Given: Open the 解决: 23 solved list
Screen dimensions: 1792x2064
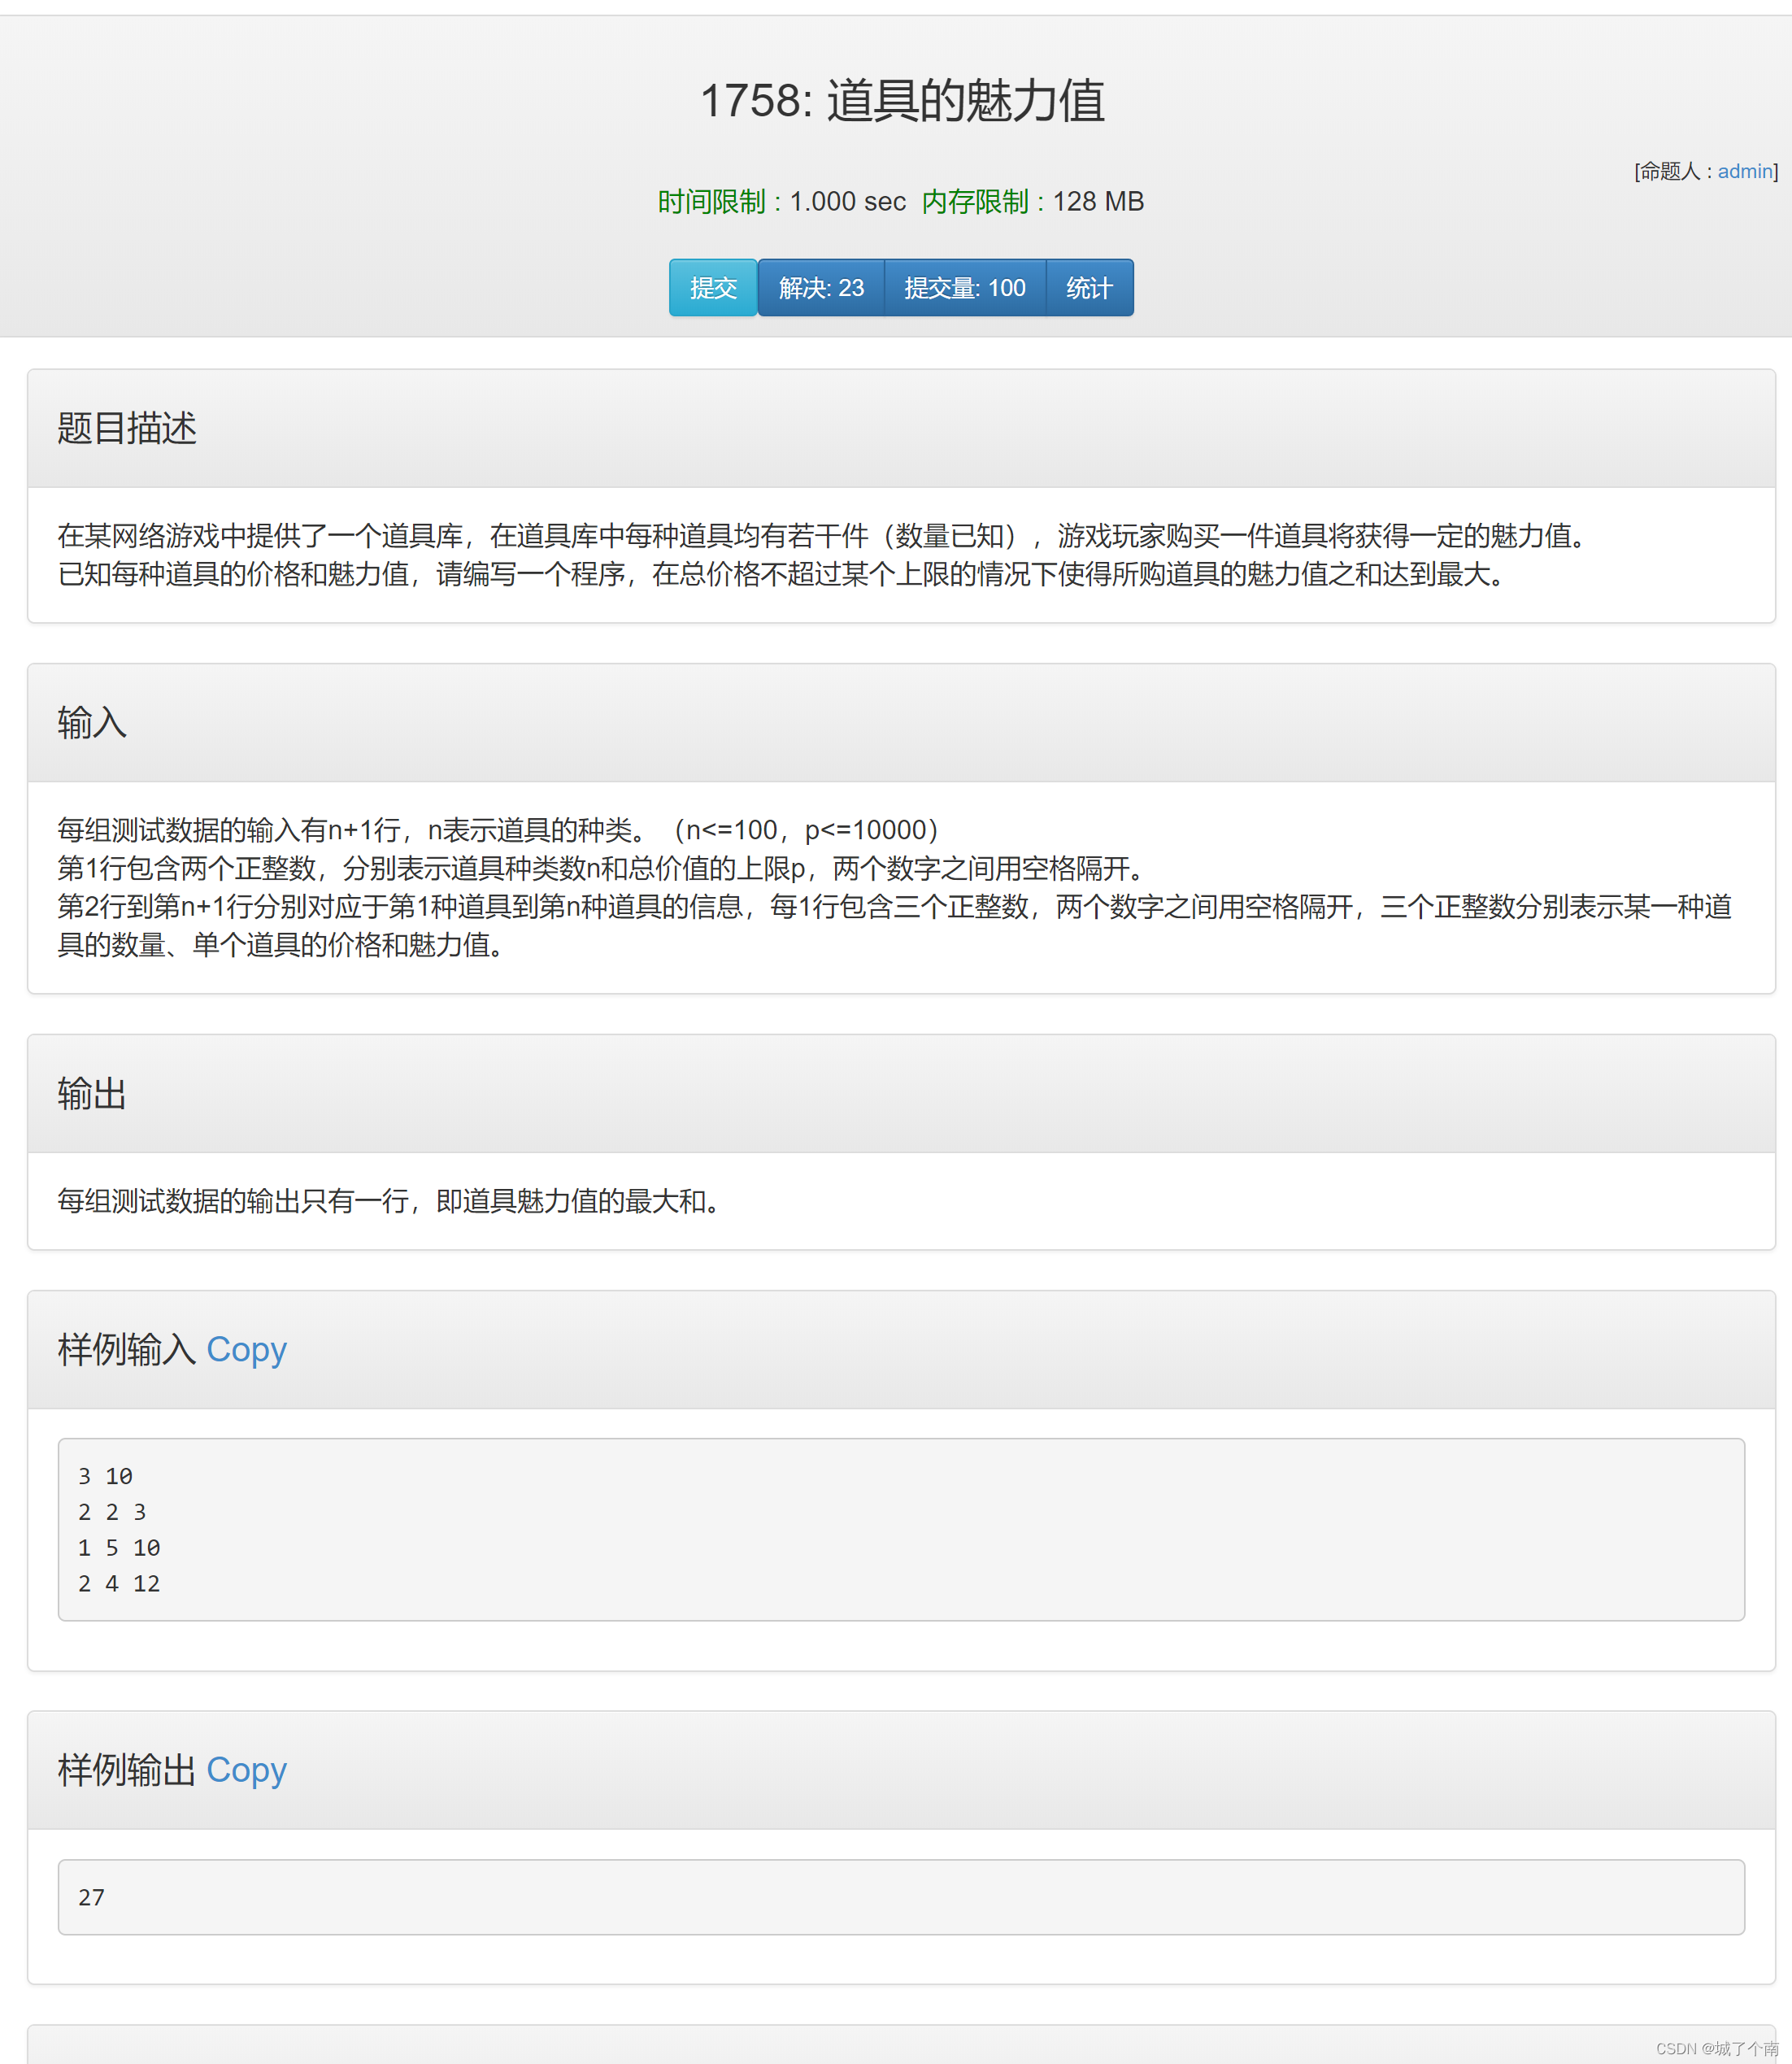Looking at the screenshot, I should point(820,288).
